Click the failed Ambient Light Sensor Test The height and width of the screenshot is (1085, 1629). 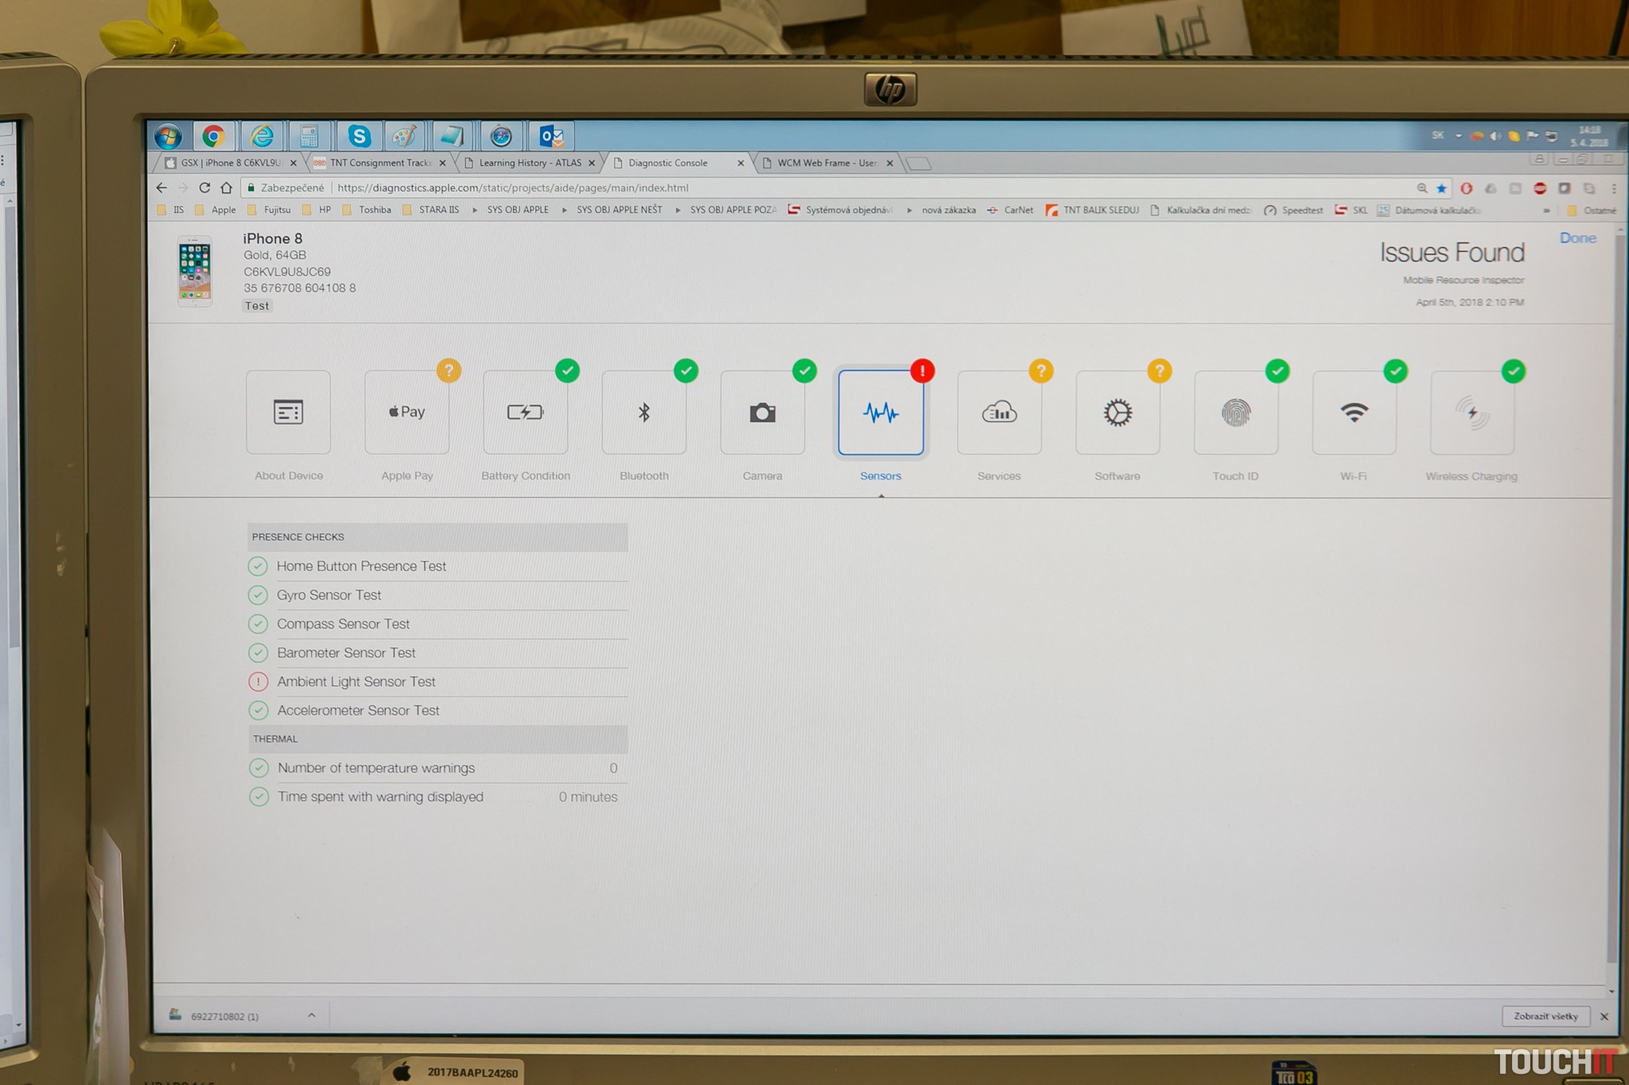pos(356,682)
